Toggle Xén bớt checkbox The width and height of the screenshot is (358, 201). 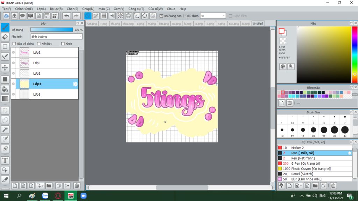point(38,44)
